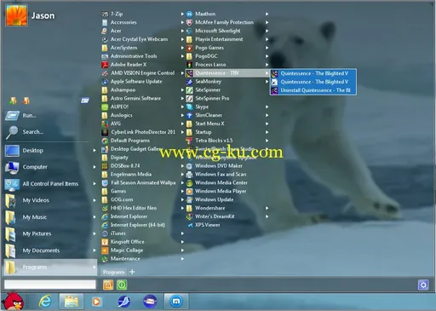Click the SiteSpinner Pro icon
436x311 pixels.
point(189,99)
